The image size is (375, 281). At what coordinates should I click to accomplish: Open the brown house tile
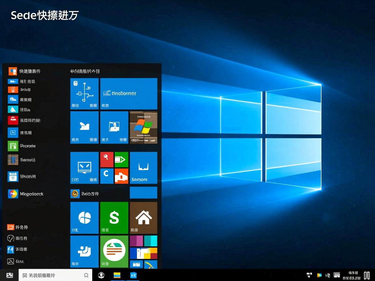point(144,218)
